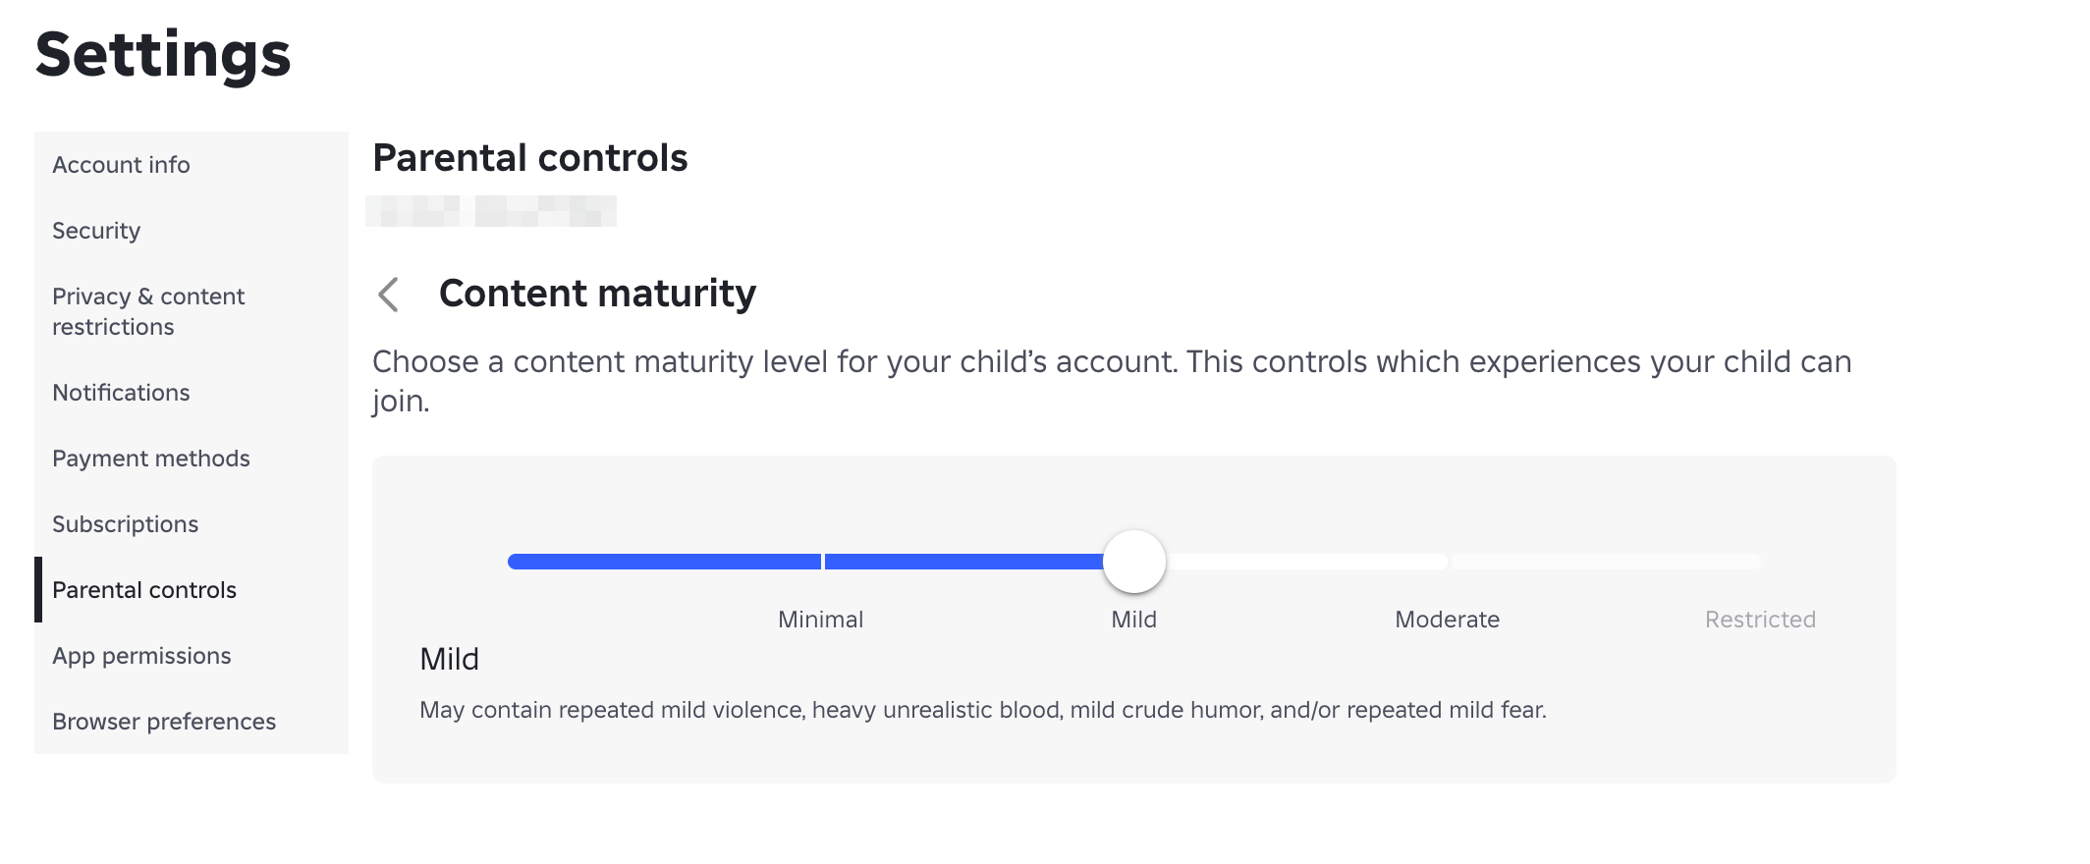Open Browser preferences
Viewport: 2090px width, 864px height.
[164, 720]
